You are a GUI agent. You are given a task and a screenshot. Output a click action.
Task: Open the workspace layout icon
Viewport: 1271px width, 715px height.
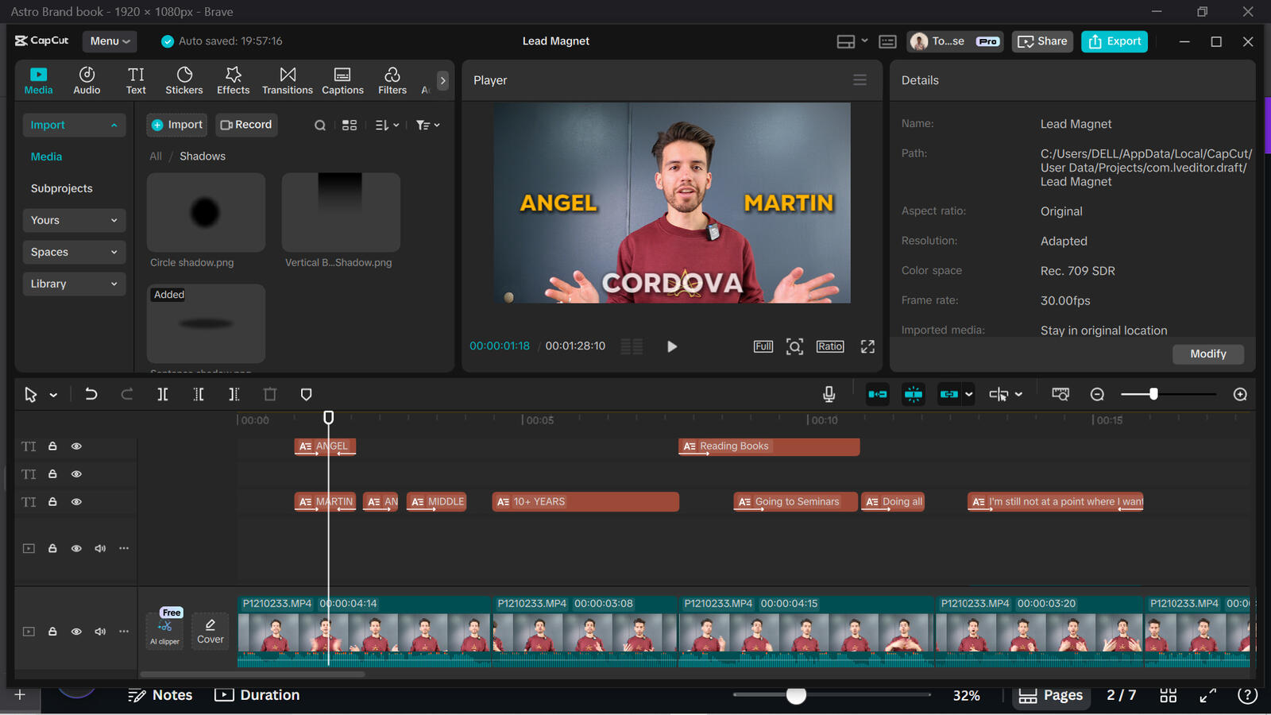[846, 41]
